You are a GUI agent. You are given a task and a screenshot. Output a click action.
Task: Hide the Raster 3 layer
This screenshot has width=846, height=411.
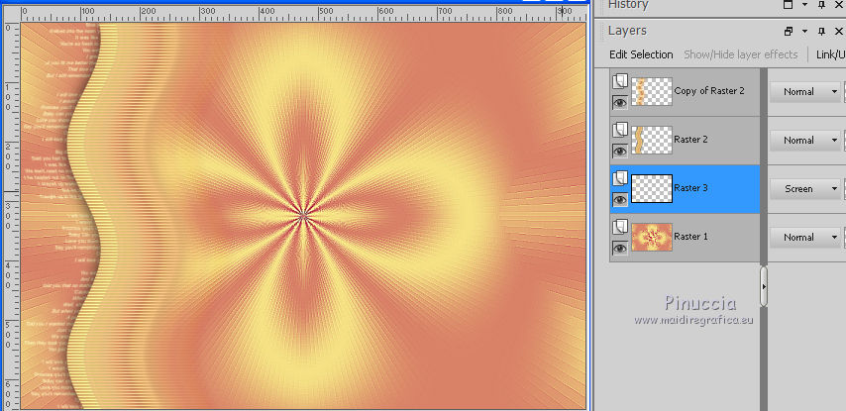pyautogui.click(x=620, y=200)
